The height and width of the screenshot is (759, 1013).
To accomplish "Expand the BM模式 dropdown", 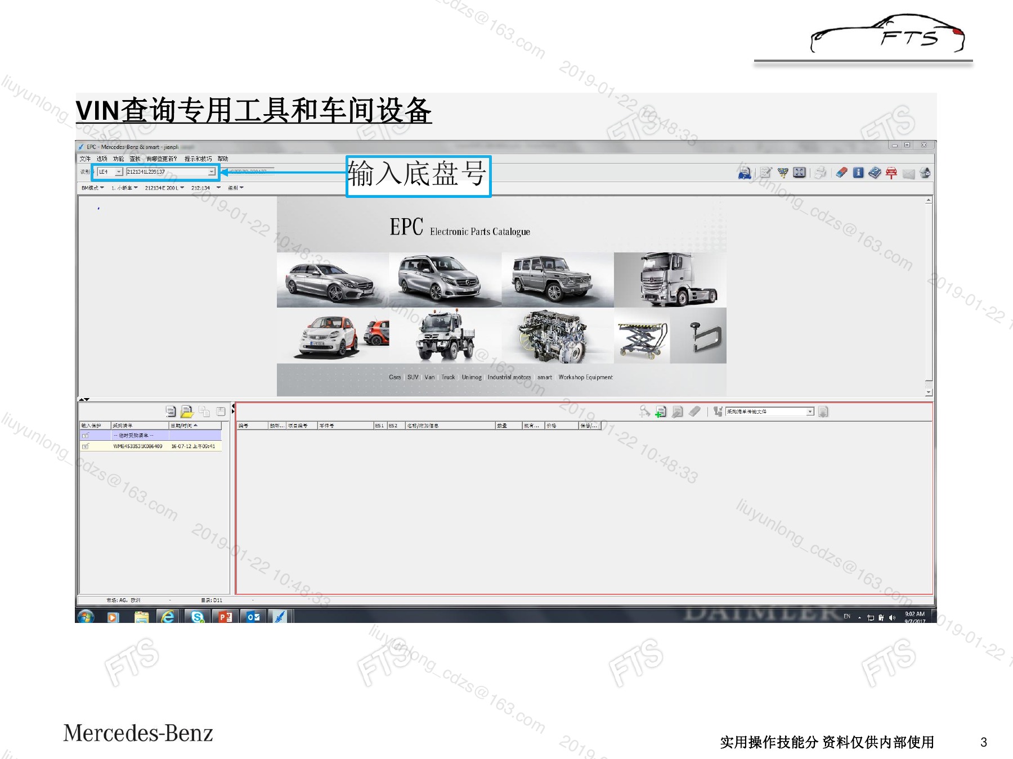I will (93, 188).
